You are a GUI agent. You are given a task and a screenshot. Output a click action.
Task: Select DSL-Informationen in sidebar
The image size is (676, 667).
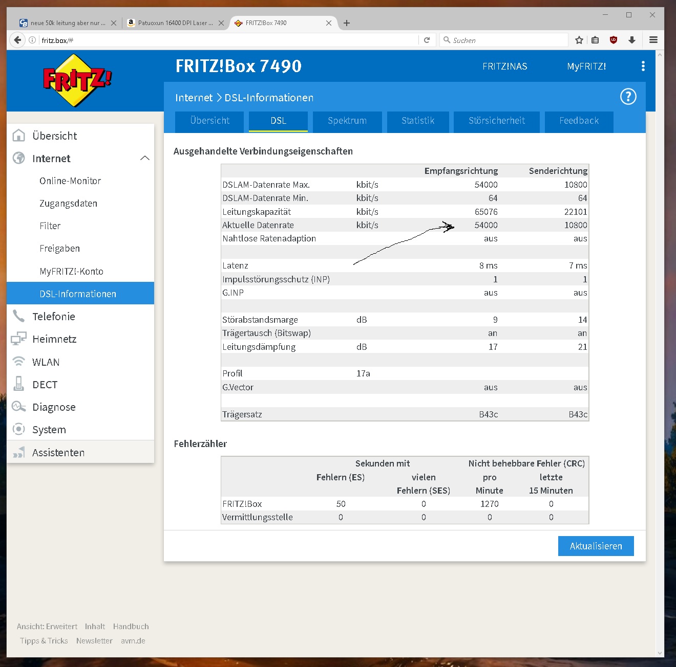[x=80, y=293]
